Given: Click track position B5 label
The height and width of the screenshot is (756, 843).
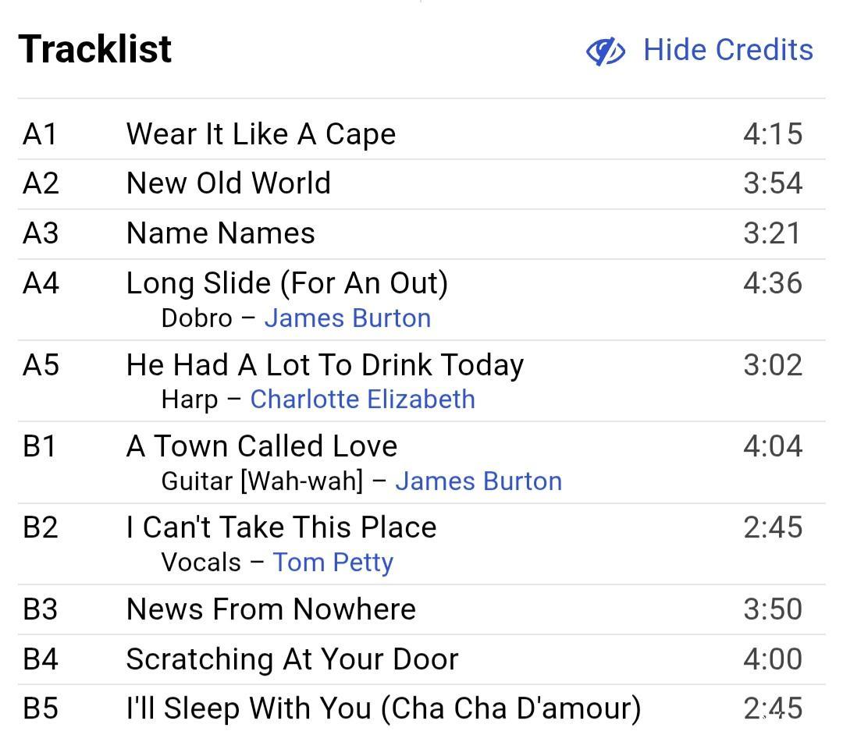Looking at the screenshot, I should 40,708.
